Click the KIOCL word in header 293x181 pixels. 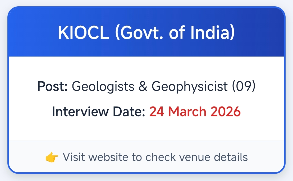click(x=83, y=33)
